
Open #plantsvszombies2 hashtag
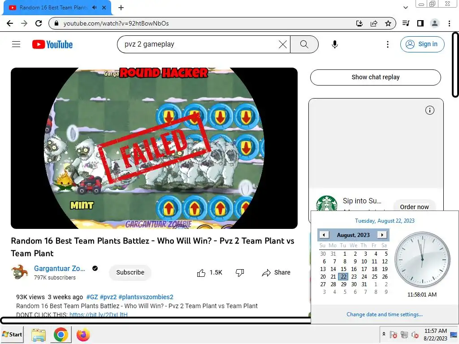146,297
